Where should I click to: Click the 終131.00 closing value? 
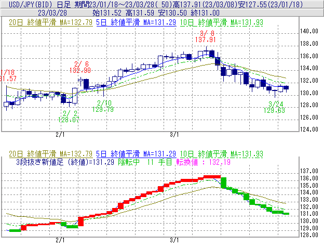pos(205,13)
